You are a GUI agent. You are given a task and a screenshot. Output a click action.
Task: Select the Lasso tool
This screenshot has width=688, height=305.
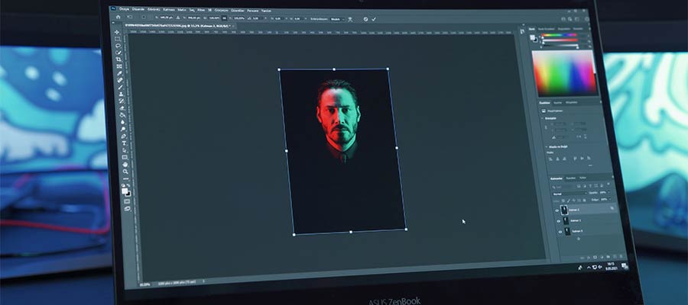(117, 47)
